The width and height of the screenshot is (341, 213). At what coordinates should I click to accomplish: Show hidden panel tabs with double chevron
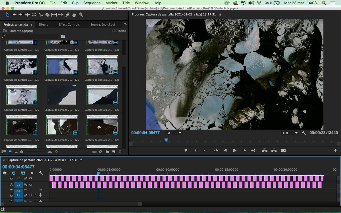(x=125, y=24)
